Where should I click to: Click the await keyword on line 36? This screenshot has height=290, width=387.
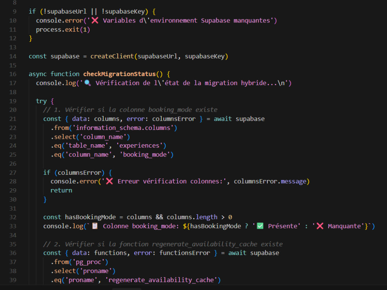237,253
